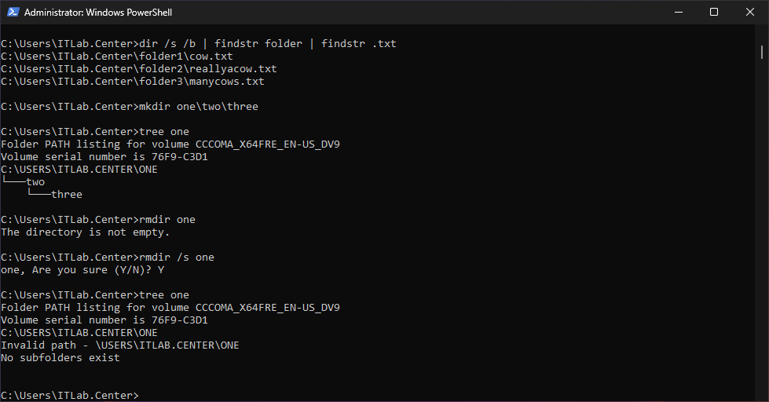Viewport: 769px width, 402px height.
Task: Click the vertical scrollbar thumb
Action: click(762, 52)
